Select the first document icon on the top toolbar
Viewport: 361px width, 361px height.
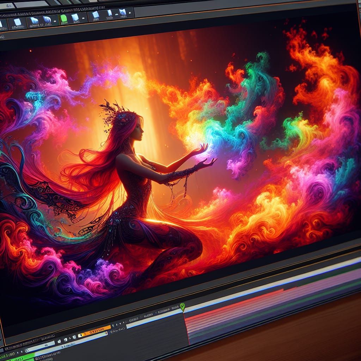(x=17, y=23)
